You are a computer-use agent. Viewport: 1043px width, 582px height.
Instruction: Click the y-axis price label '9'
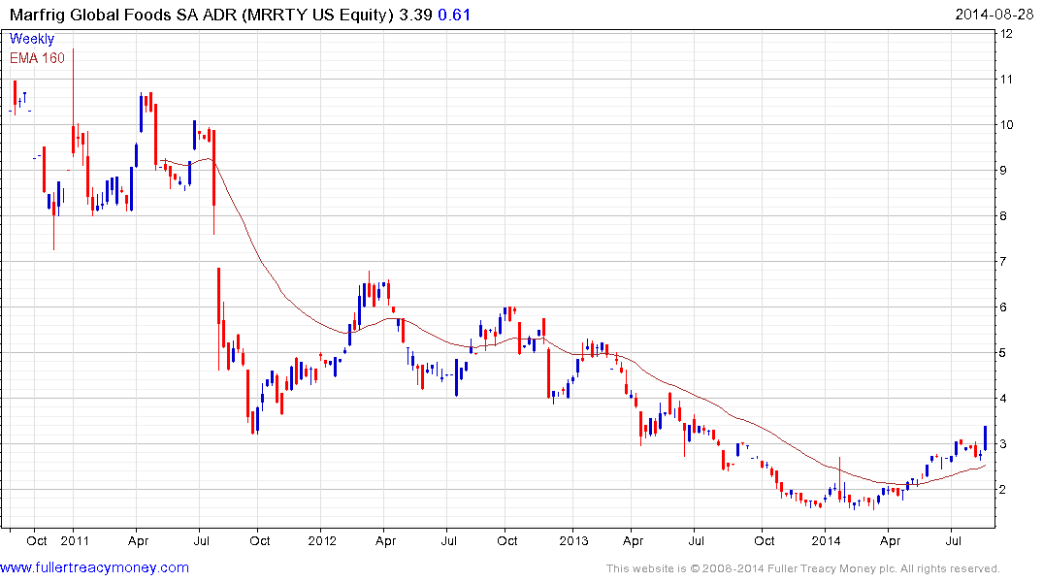point(1004,171)
